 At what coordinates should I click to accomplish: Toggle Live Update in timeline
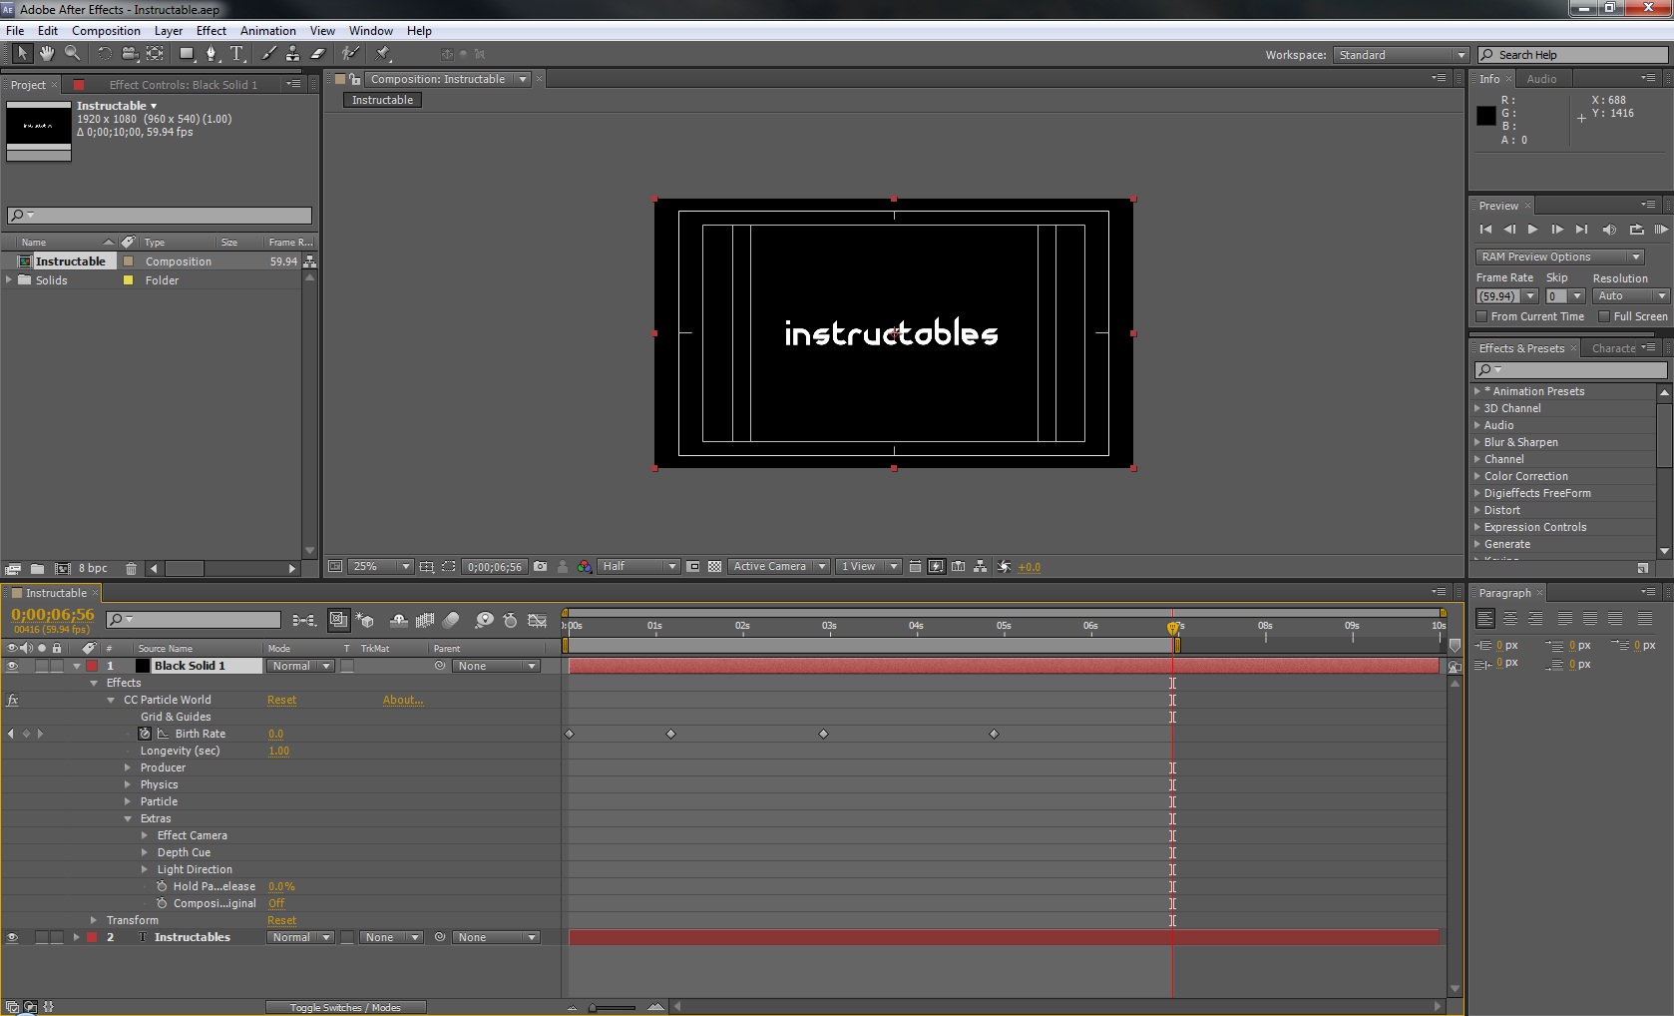pyautogui.click(x=339, y=620)
